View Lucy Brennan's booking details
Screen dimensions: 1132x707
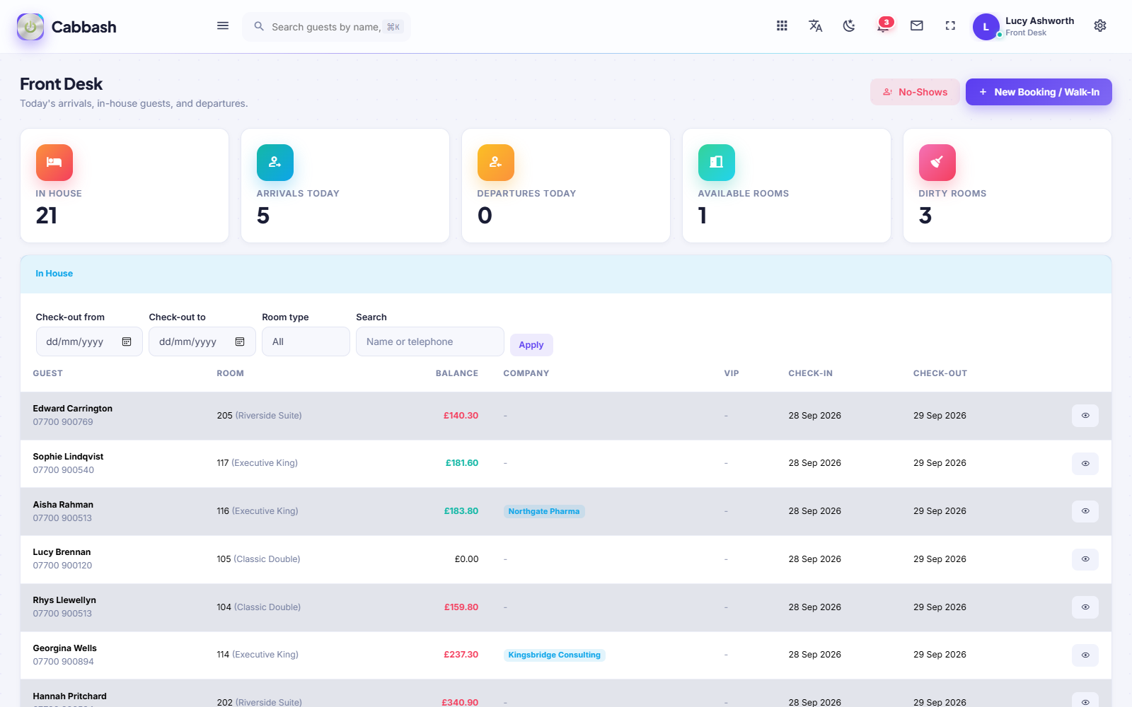click(1085, 559)
